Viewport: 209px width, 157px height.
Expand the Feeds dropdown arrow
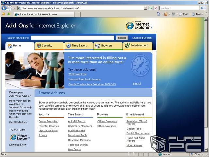(x=169, y=14)
